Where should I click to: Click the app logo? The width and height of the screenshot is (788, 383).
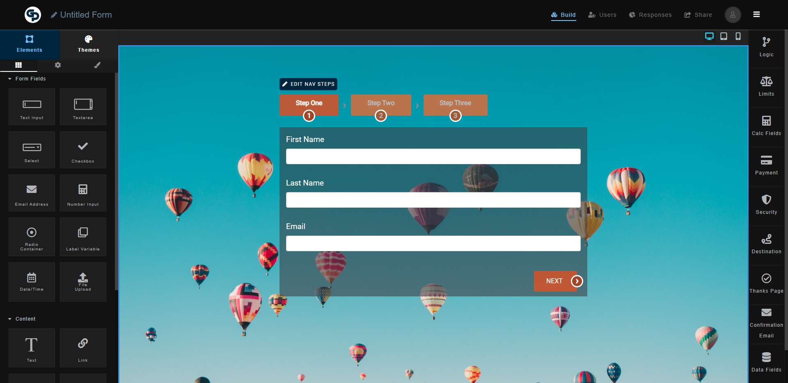33,15
